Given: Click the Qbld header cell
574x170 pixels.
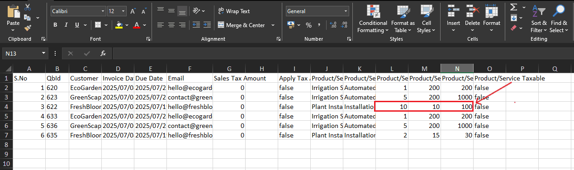Looking at the screenshot, I should coord(57,78).
